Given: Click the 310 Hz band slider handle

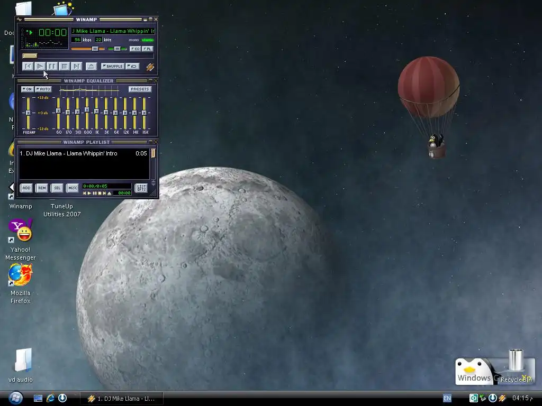Looking at the screenshot, I should [77, 112].
